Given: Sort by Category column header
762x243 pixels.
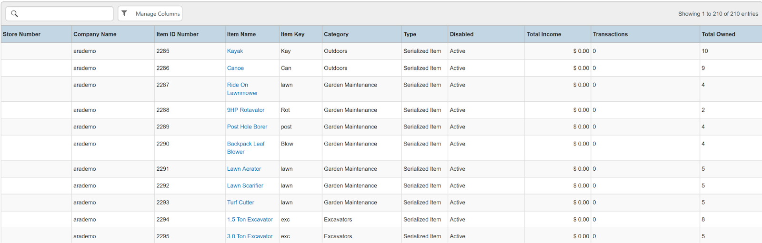Looking at the screenshot, I should click(x=336, y=34).
